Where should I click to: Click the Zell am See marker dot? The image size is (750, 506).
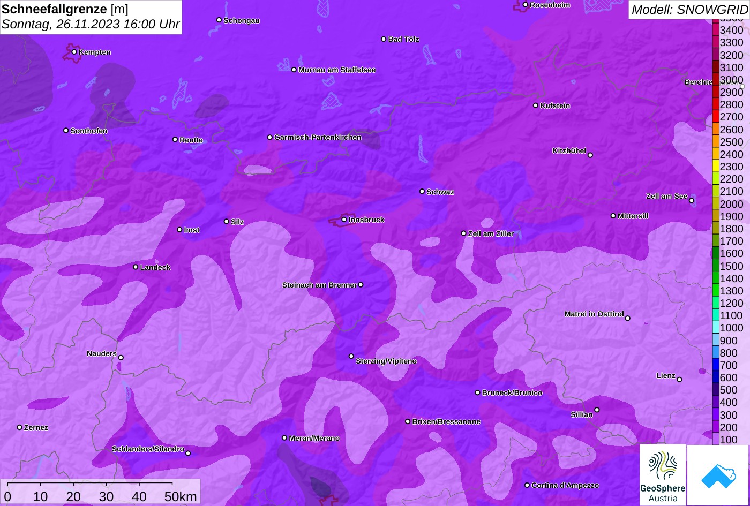[x=692, y=201]
